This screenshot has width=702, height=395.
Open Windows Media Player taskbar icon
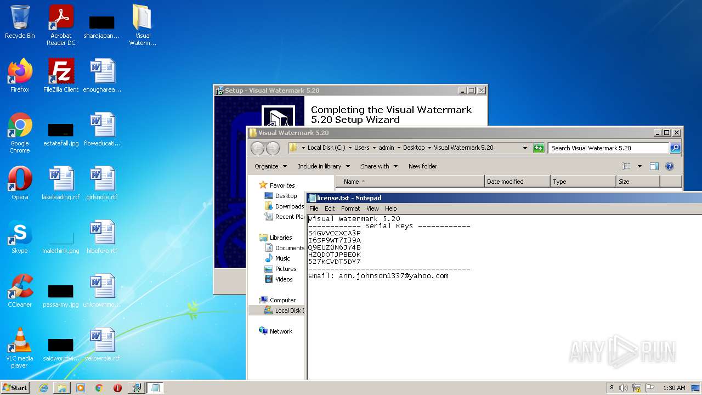tap(81, 388)
